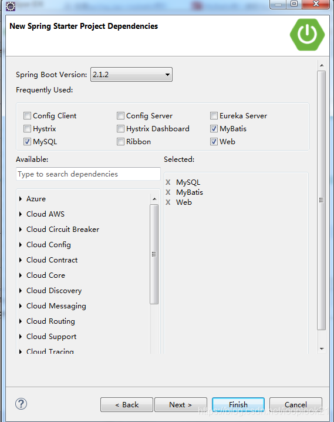This screenshot has height=422, width=334.
Task: Click Finish to create the project
Action: 238,404
